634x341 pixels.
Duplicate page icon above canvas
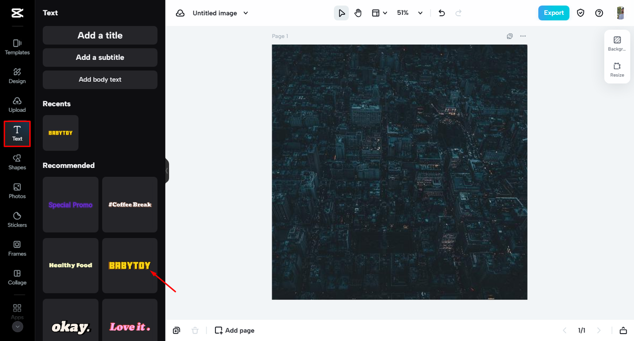510,36
